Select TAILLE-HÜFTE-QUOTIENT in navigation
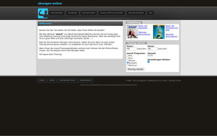Viewport: 217px width, 136px height. click(111, 13)
